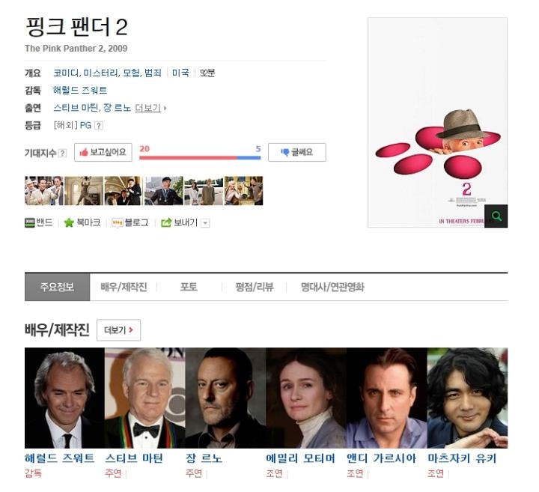Click the red-blue 기대지수 ratio bar

[x=200, y=157]
